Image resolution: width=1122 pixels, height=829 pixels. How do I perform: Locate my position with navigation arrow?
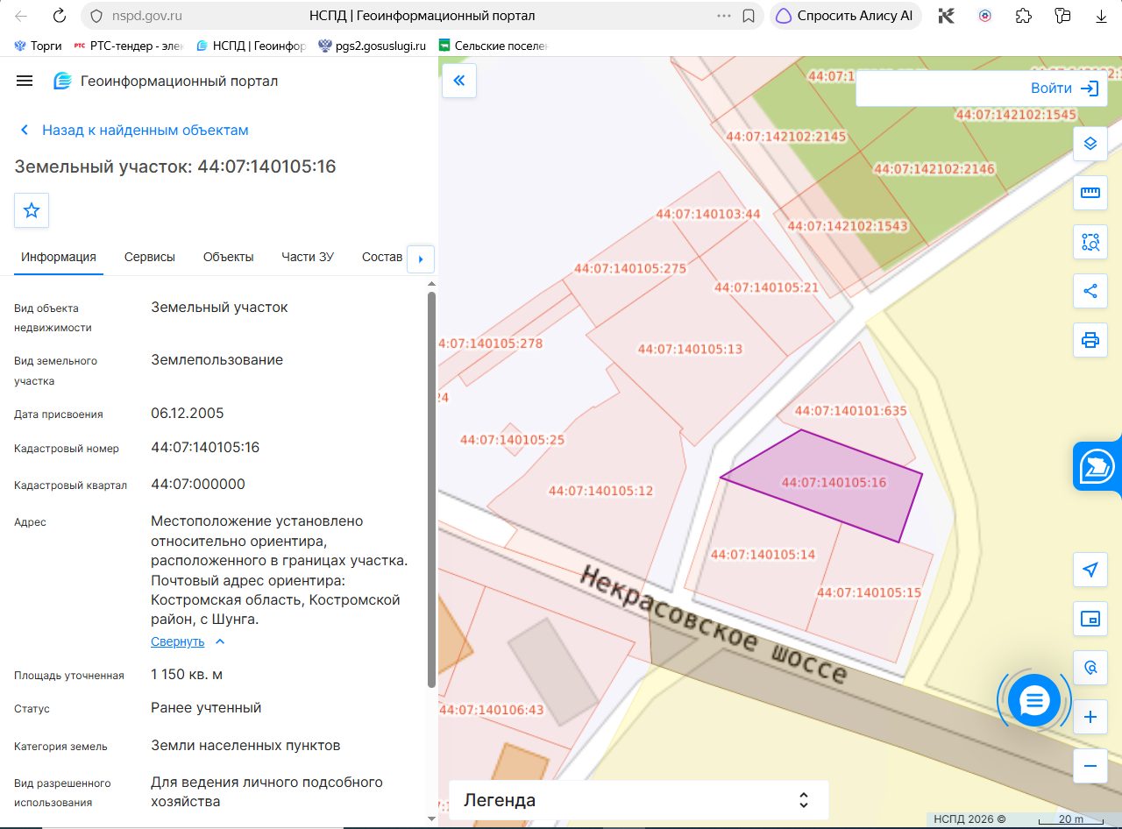(x=1090, y=570)
